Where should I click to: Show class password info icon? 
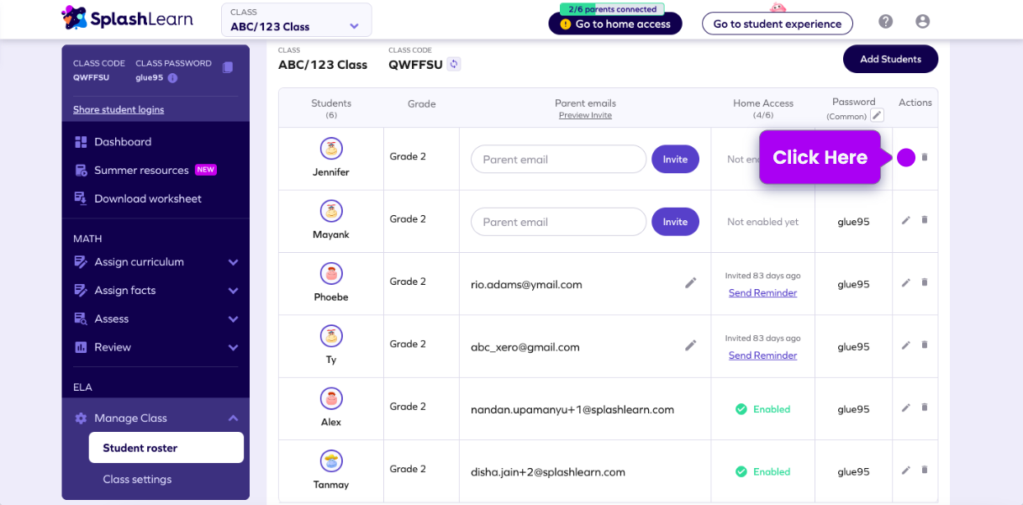(172, 78)
